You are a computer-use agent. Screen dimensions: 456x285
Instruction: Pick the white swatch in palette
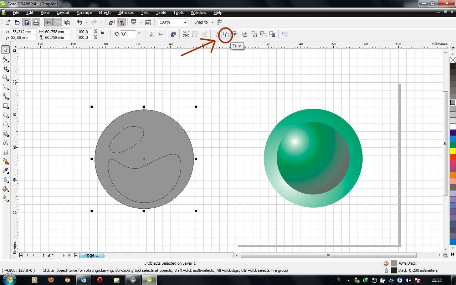click(x=452, y=127)
